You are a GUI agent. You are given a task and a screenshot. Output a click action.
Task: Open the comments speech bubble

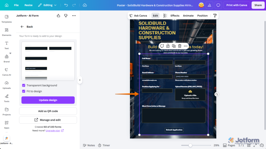coord(218,5)
